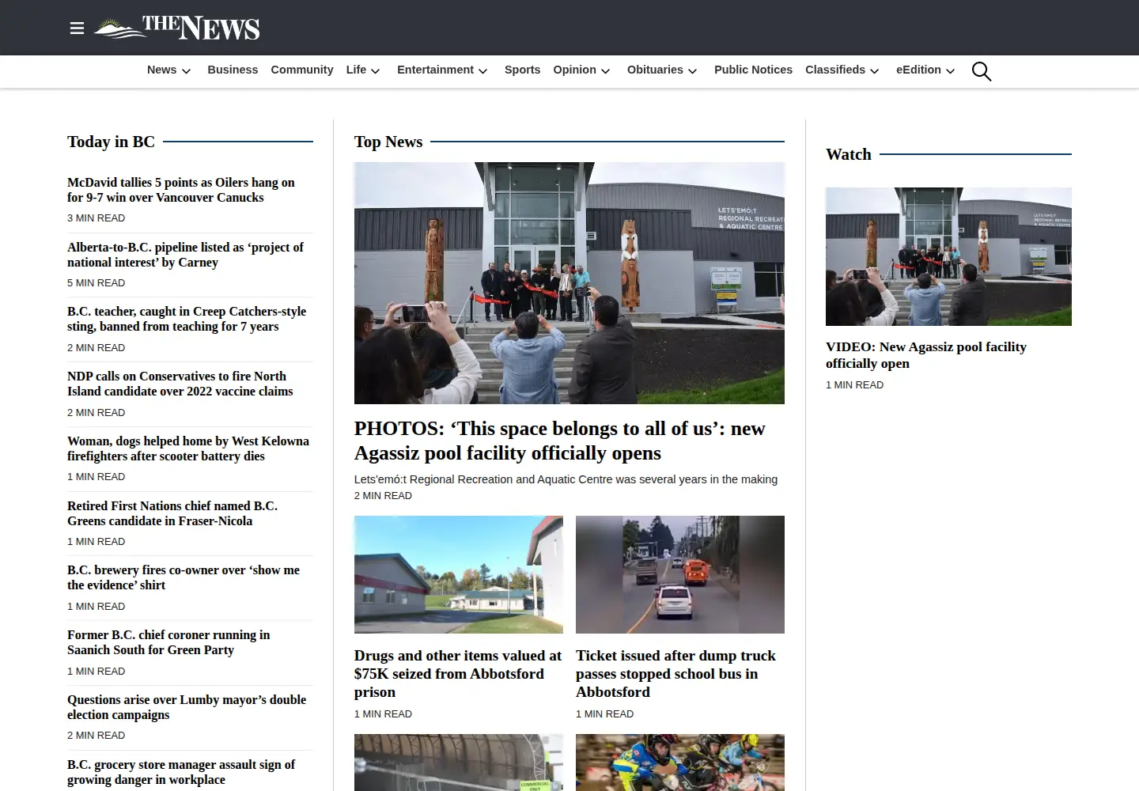The height and width of the screenshot is (791, 1139).
Task: Open B.C. grocery store manager assault article
Action: point(181,772)
